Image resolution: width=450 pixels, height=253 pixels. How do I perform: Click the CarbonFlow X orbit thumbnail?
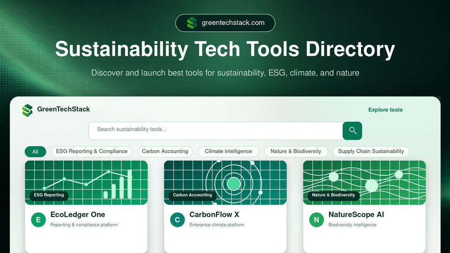coord(225,182)
